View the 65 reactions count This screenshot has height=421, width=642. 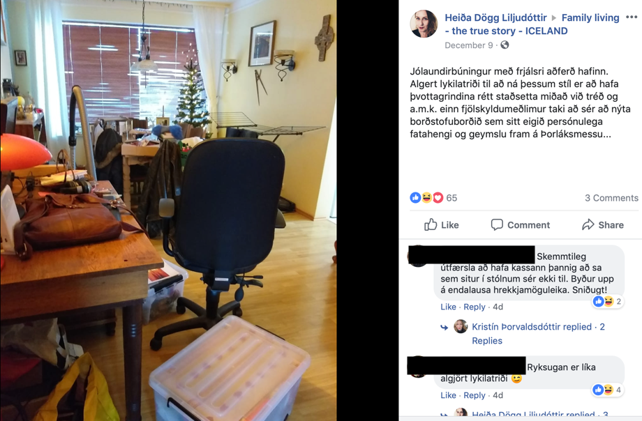(451, 198)
